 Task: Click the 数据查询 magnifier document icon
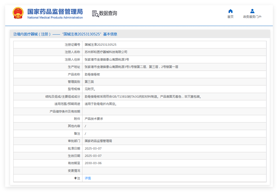[95, 14]
